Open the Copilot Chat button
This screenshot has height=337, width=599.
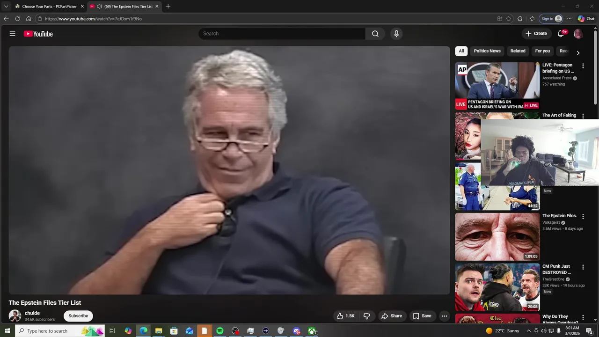(x=586, y=19)
